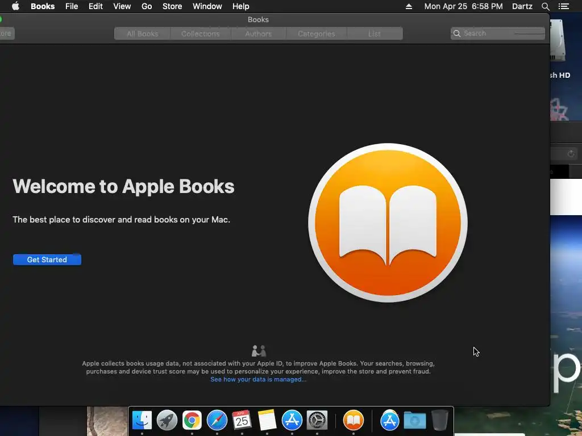Click the green zoom button of Books window
582x436 pixels.
pos(1,19)
